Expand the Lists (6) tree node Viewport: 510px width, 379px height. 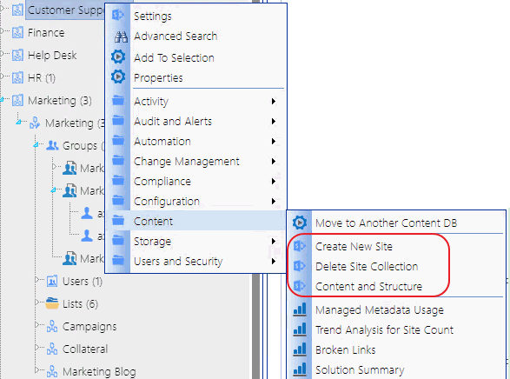(x=36, y=303)
